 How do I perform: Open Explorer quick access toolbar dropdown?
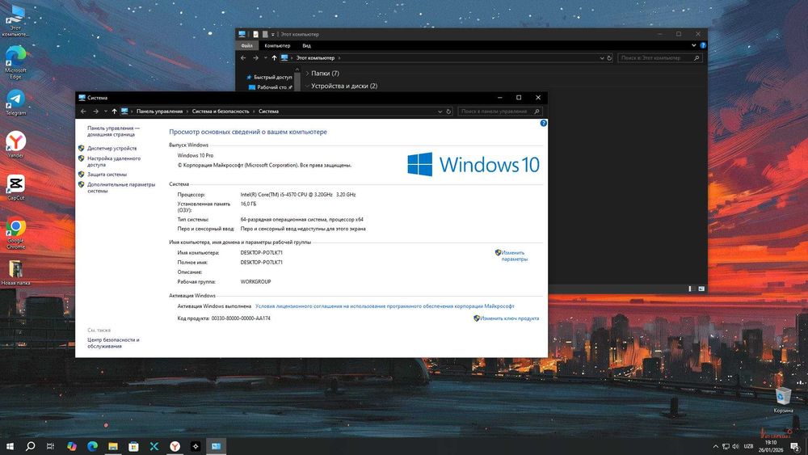click(272, 34)
